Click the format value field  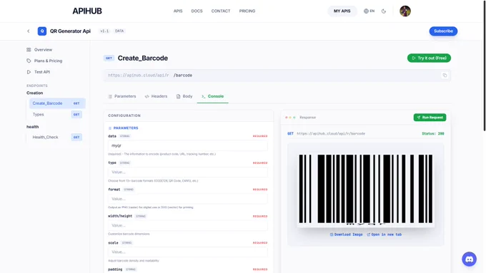188,199
